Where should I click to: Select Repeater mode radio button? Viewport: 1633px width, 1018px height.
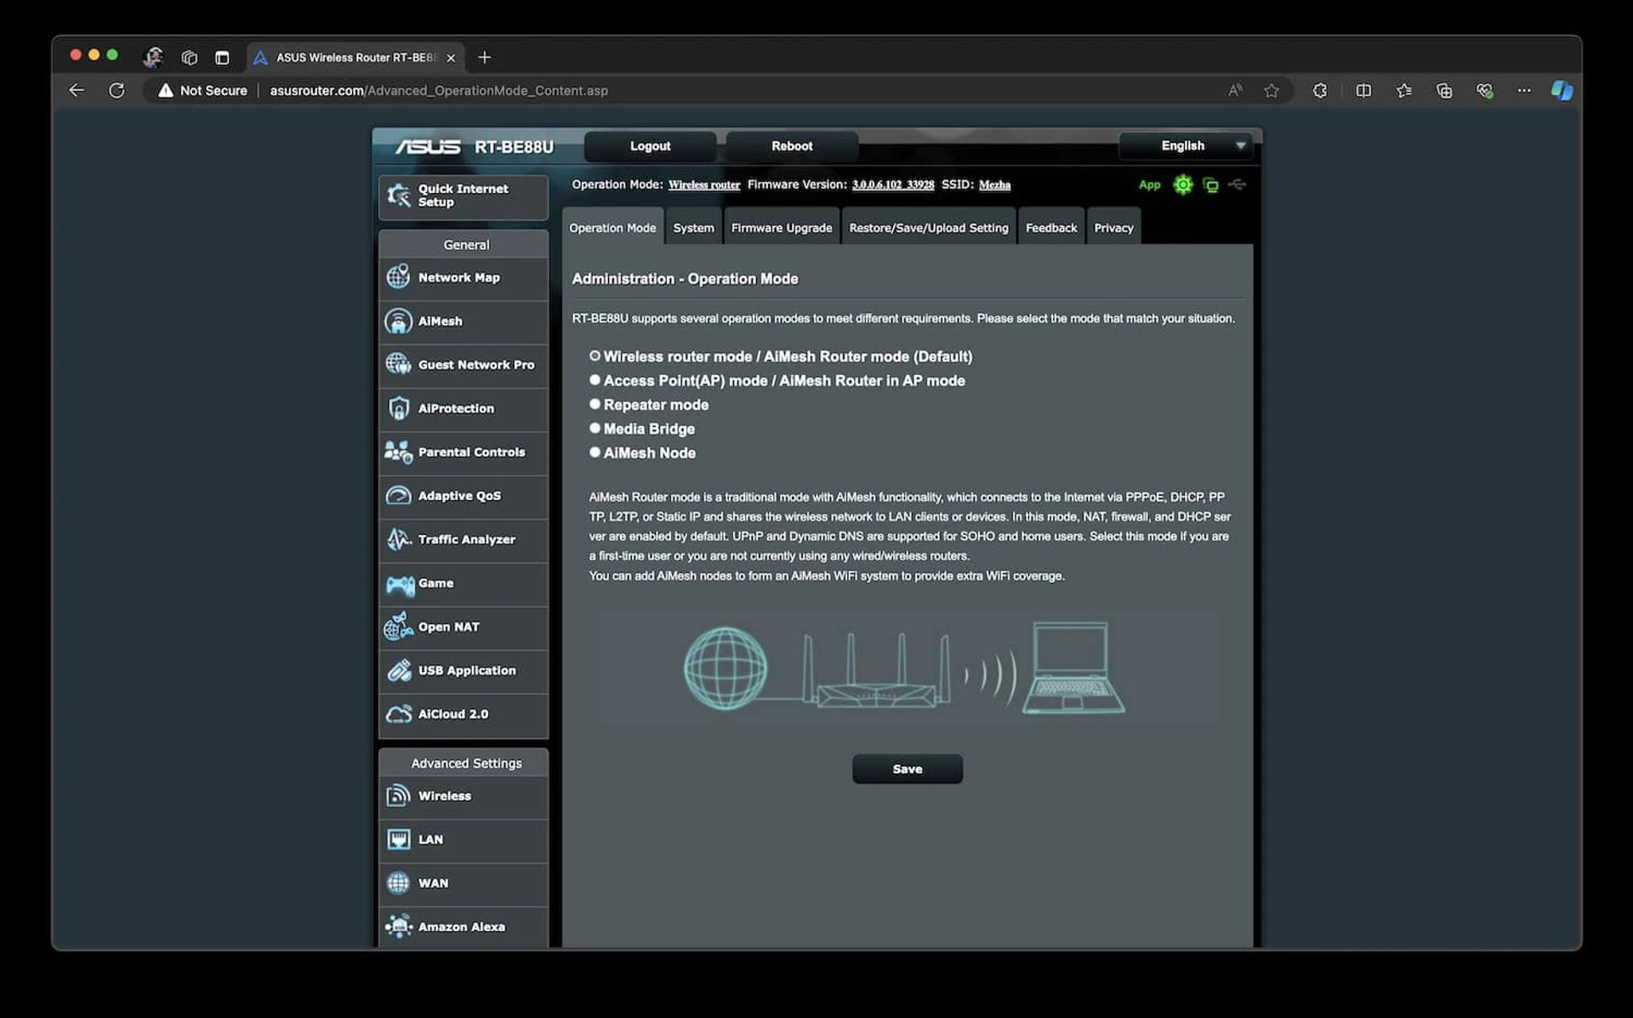595,404
